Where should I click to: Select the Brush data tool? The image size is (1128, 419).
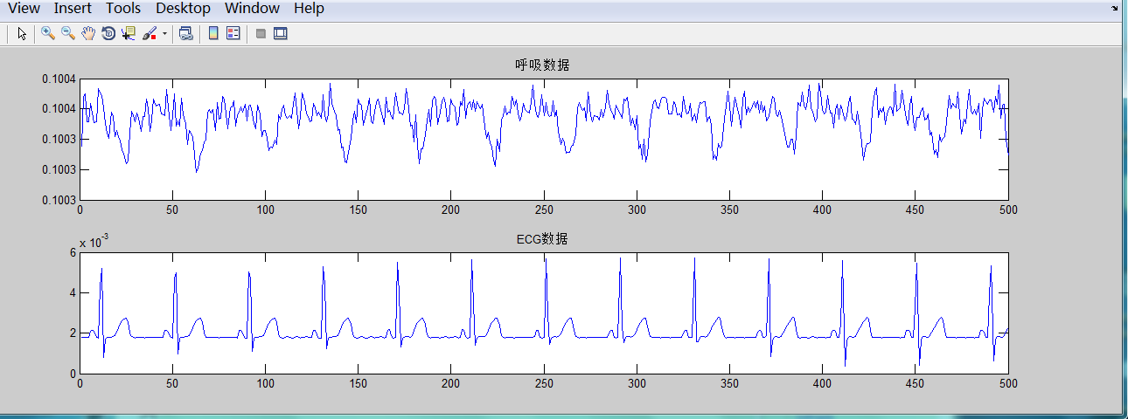(x=150, y=34)
